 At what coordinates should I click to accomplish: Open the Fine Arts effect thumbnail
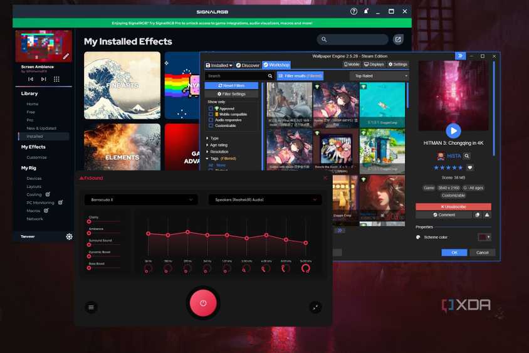(x=122, y=85)
